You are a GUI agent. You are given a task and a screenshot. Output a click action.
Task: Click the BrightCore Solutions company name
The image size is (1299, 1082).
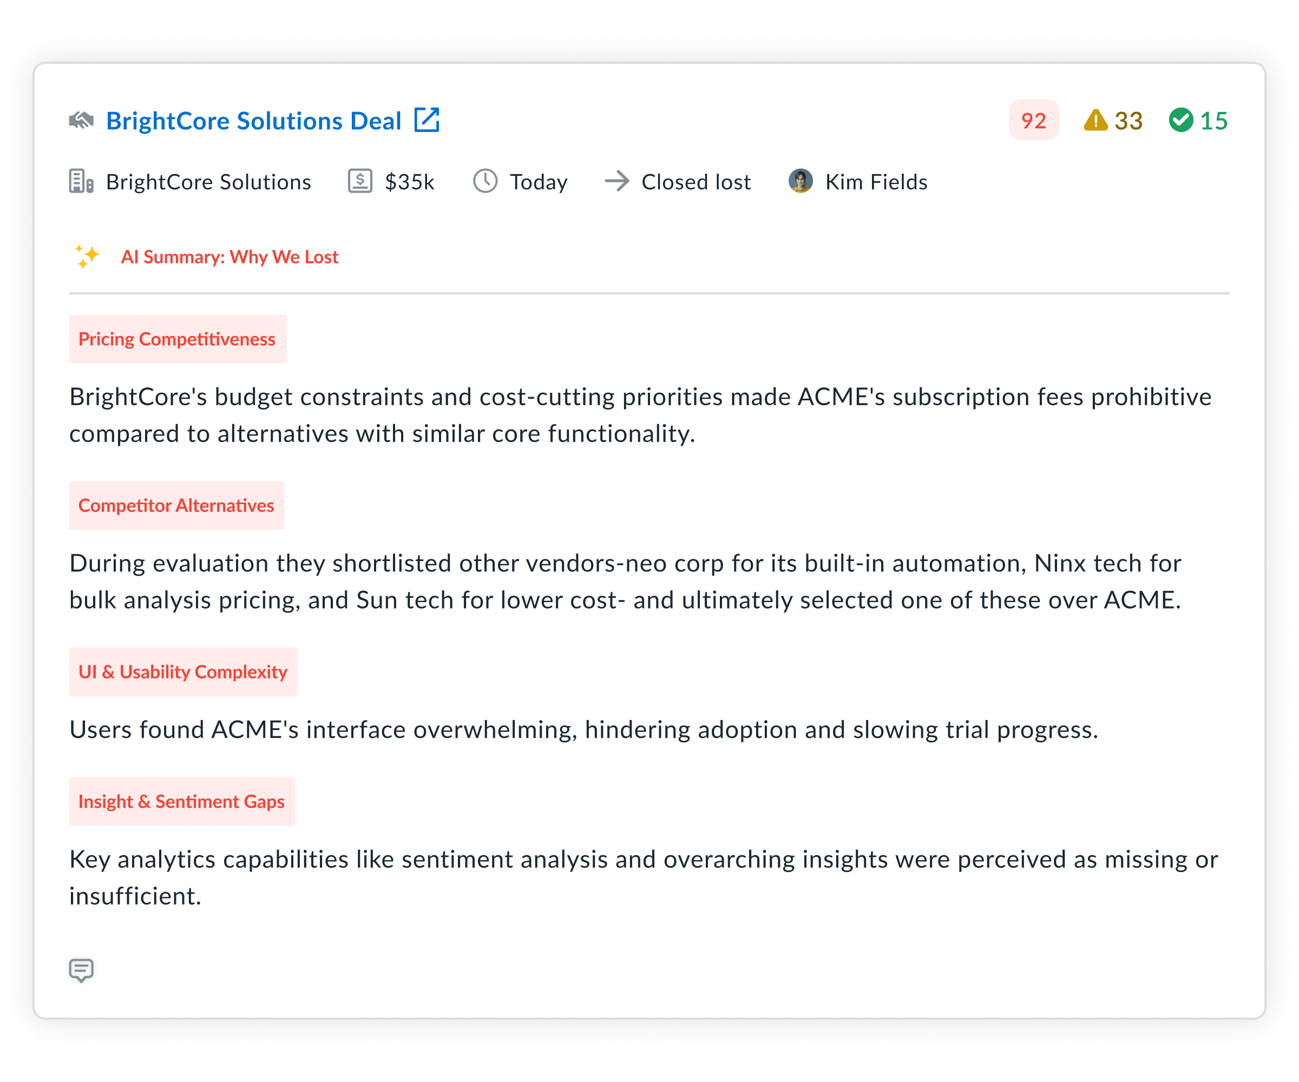pyautogui.click(x=208, y=182)
